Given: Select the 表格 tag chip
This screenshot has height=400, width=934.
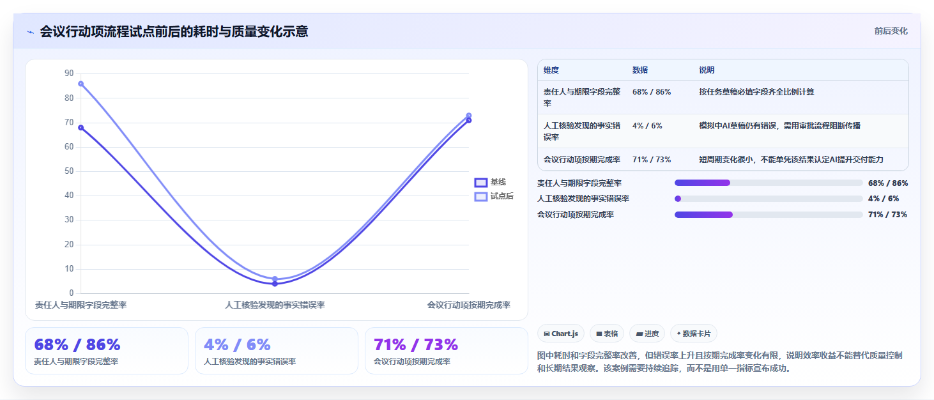Looking at the screenshot, I should pos(607,334).
